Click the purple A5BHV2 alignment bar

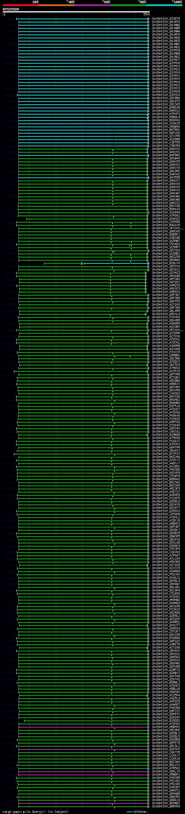pyautogui.click(x=84, y=727)
